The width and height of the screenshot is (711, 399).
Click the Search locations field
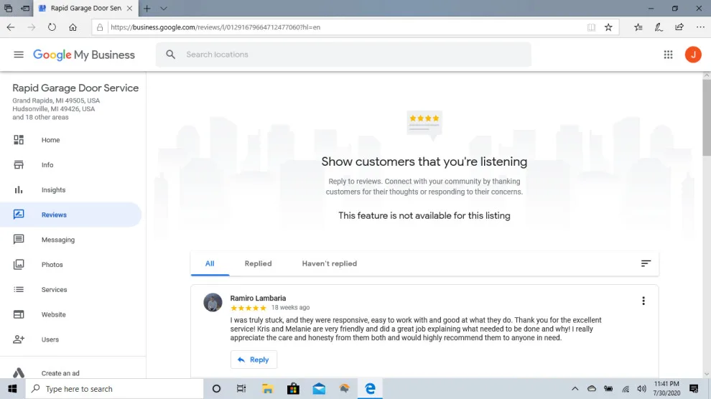pyautogui.click(x=343, y=55)
